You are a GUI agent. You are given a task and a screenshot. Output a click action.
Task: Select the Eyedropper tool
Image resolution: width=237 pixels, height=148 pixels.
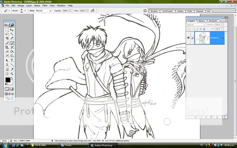click(12, 69)
